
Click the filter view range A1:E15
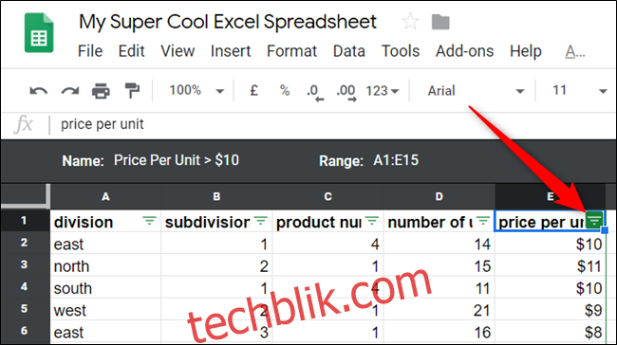396,160
